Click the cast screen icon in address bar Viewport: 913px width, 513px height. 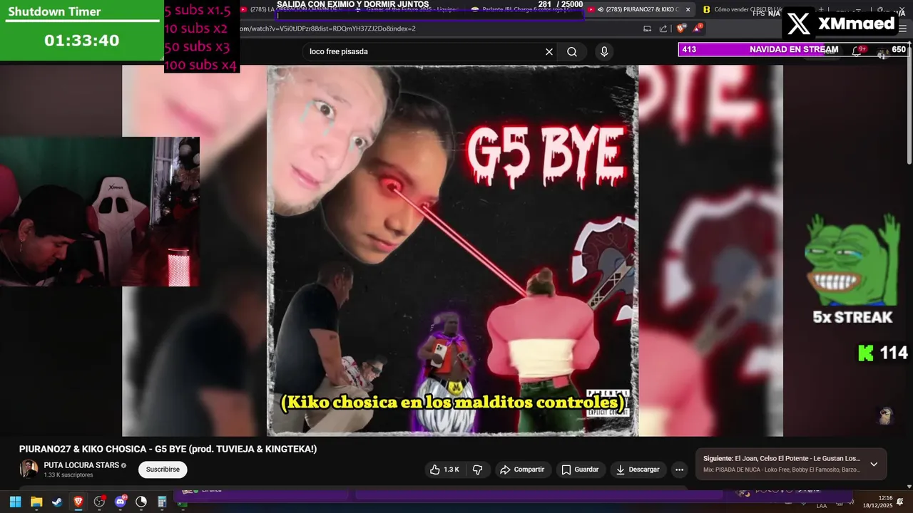(x=647, y=28)
